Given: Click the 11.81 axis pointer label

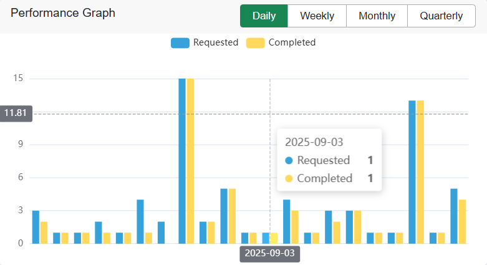Looking at the screenshot, I should [16, 113].
